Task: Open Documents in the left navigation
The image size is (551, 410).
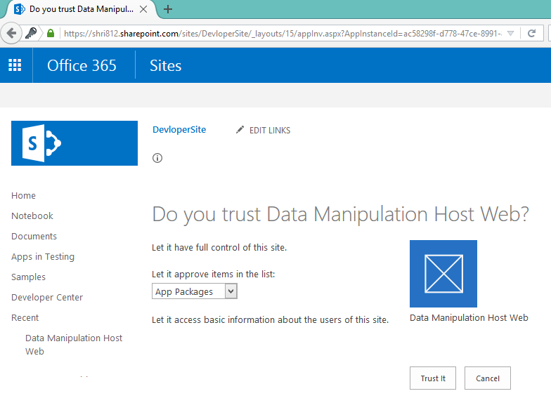Action: click(x=34, y=236)
